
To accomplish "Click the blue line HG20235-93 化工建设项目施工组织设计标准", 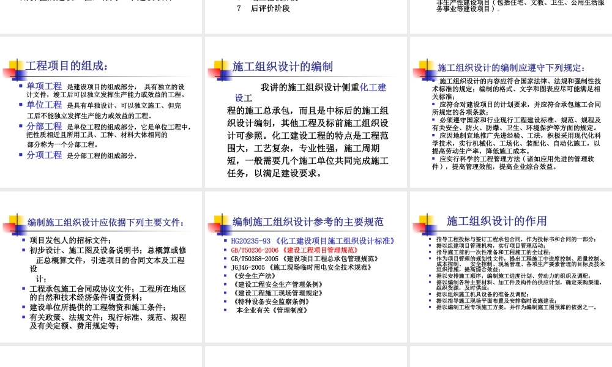I will [313, 241].
